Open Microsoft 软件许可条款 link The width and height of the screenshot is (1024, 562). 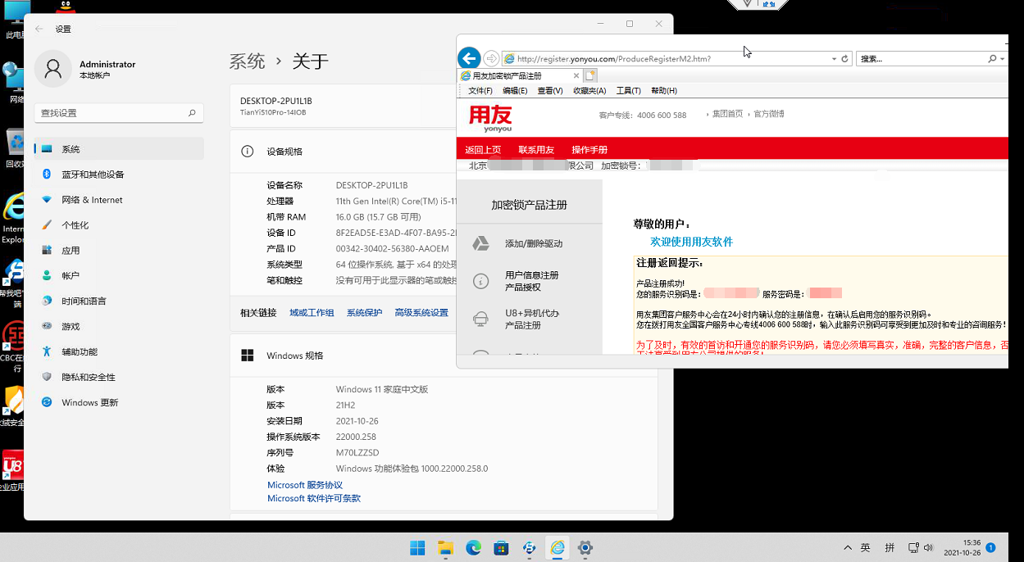coord(314,498)
